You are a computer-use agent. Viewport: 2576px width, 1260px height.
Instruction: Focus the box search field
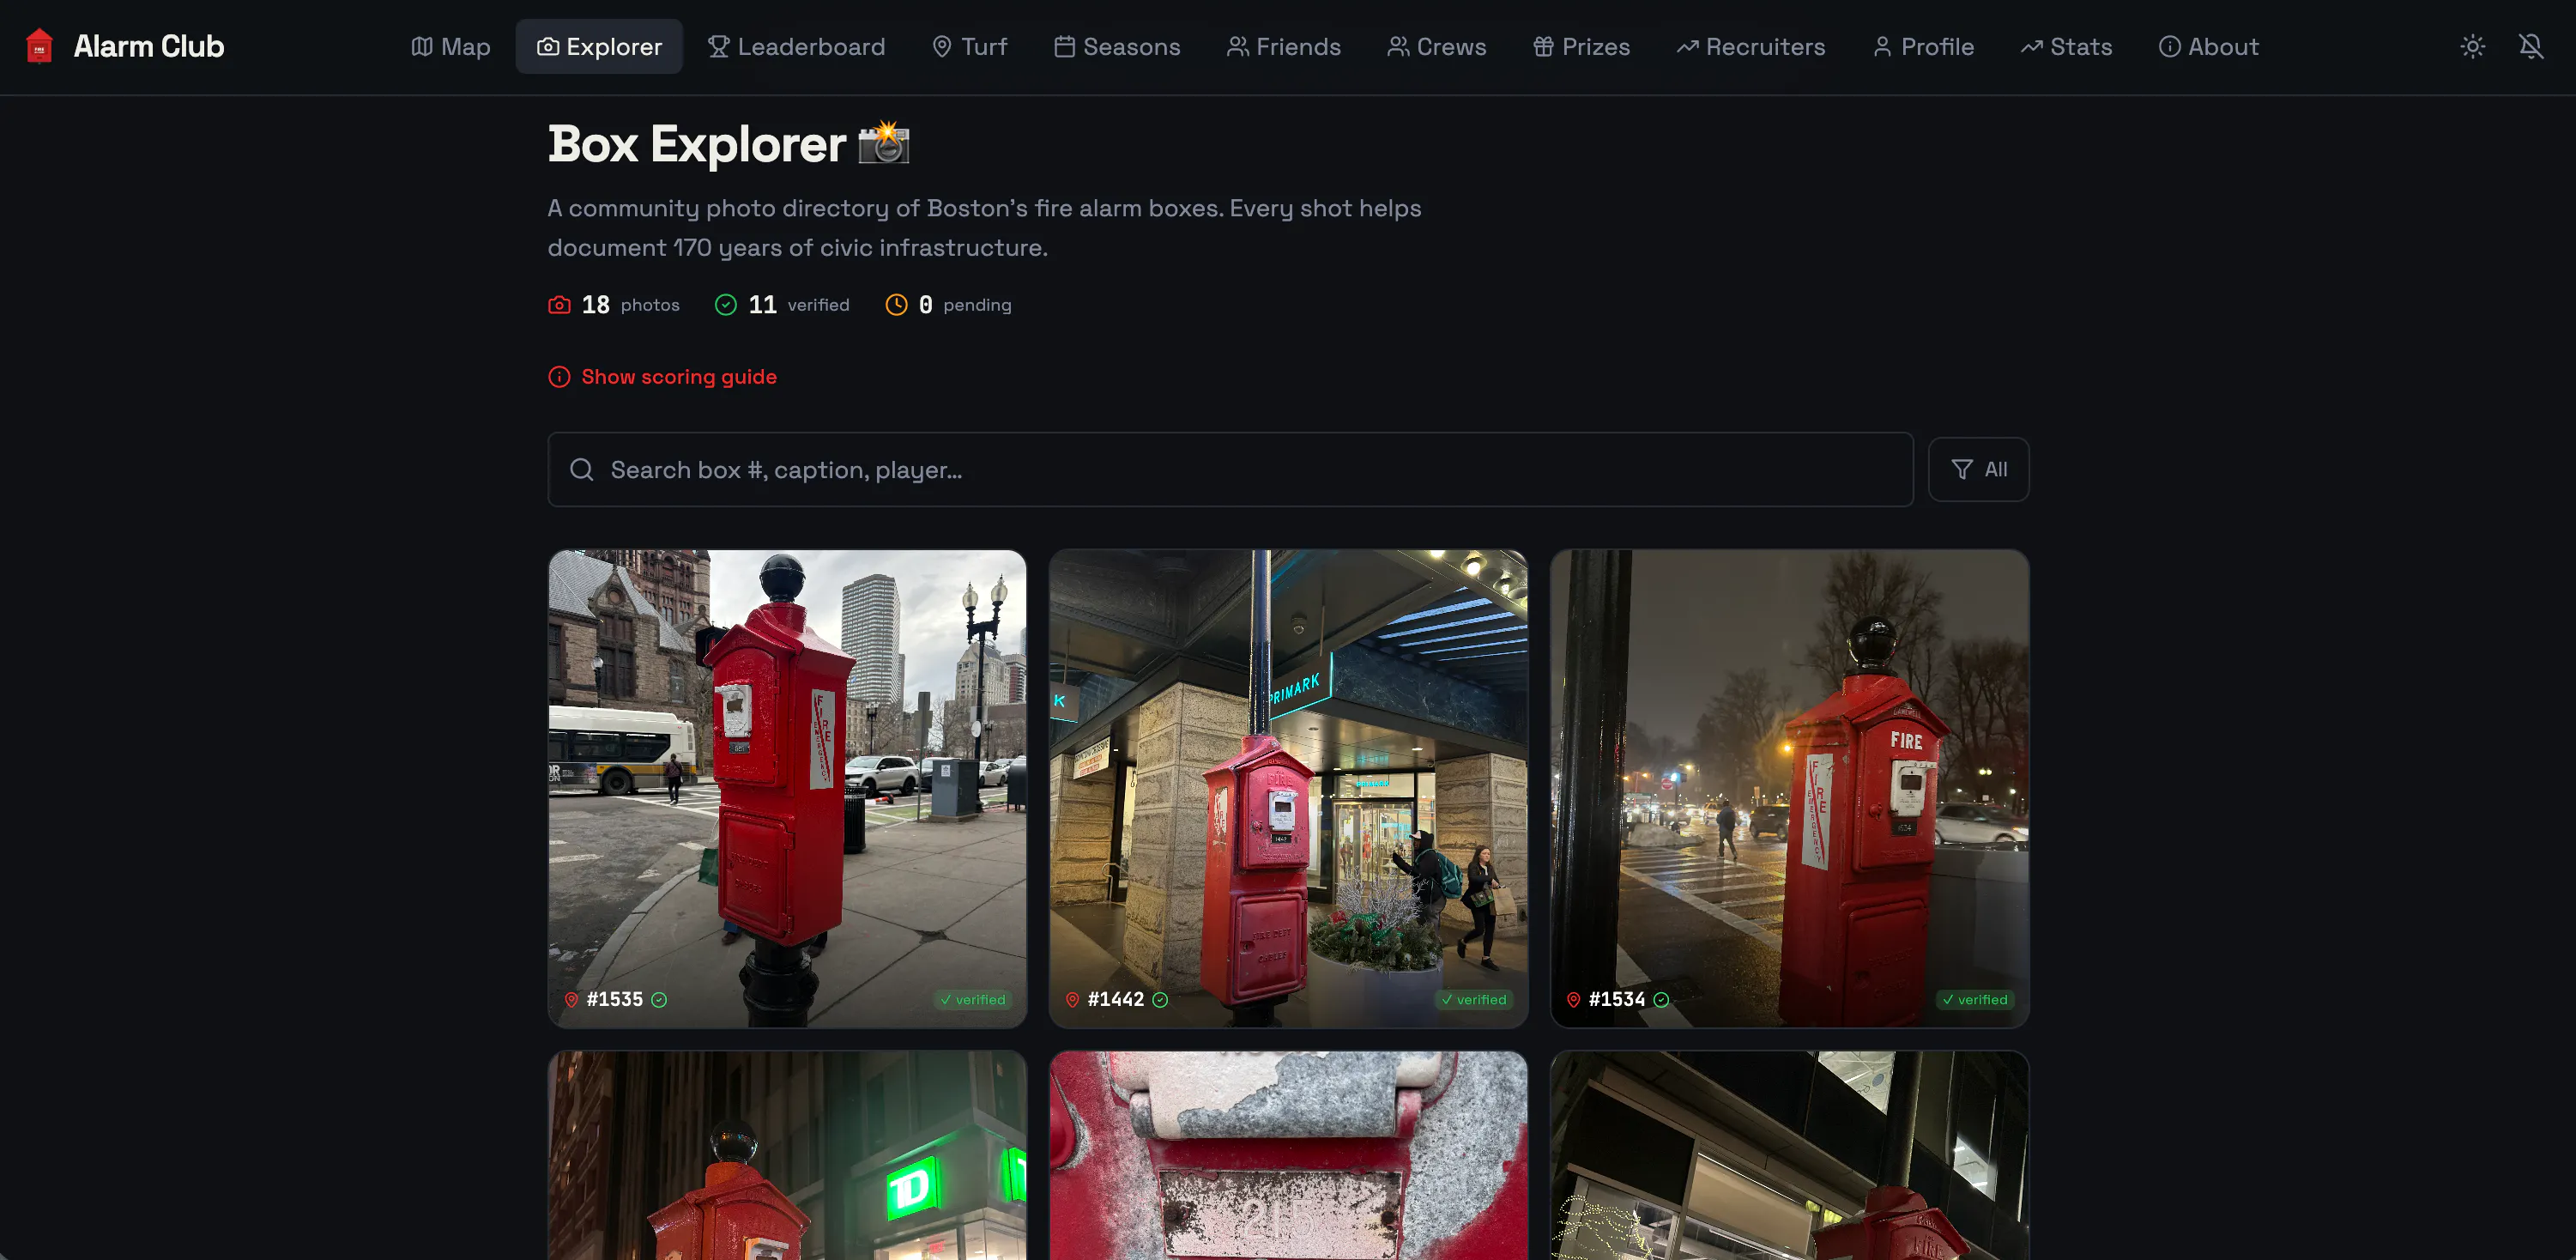[x=1230, y=470]
